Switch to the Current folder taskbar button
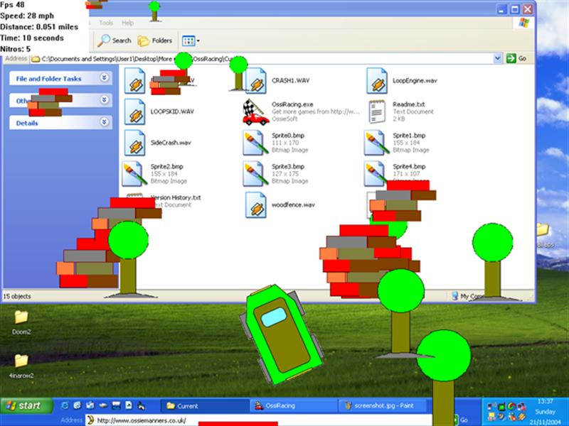The width and height of the screenshot is (569, 426). (205, 405)
